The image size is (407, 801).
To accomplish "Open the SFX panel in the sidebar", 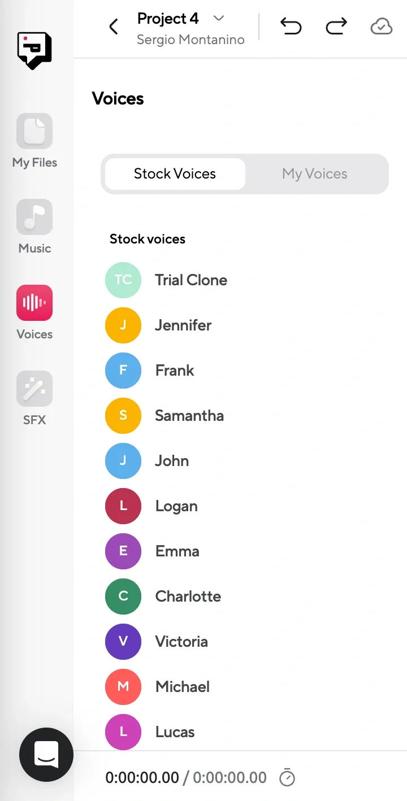I will point(34,397).
